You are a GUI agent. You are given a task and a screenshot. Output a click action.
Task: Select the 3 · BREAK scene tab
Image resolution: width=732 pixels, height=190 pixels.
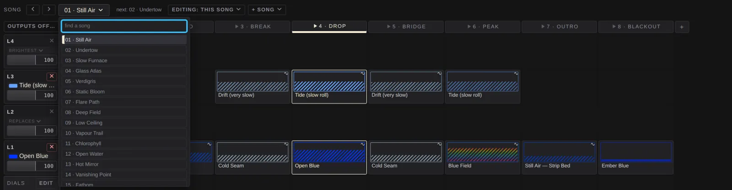click(253, 27)
